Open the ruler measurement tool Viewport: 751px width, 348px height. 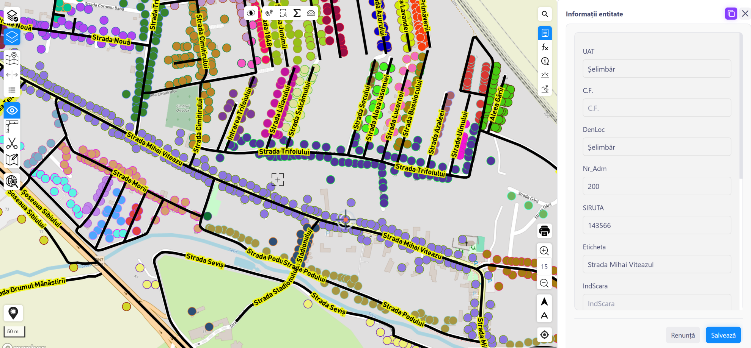[x=12, y=127]
